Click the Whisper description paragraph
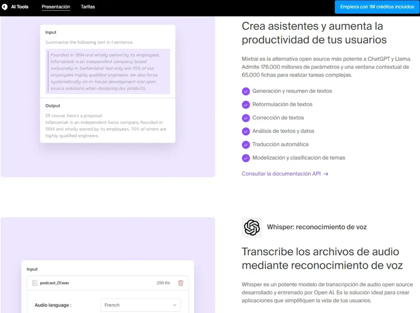This screenshot has width=420, height=313. coord(327,293)
